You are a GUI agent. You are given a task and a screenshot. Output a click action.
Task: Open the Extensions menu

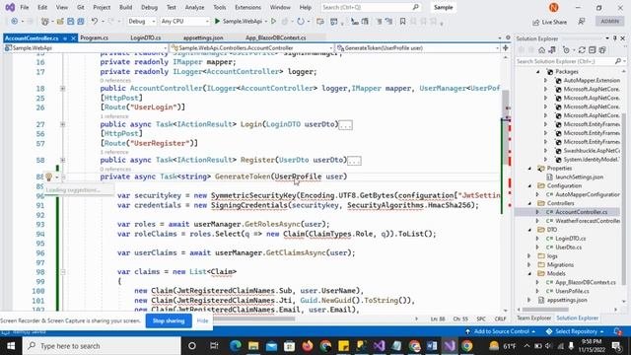tap(247, 7)
